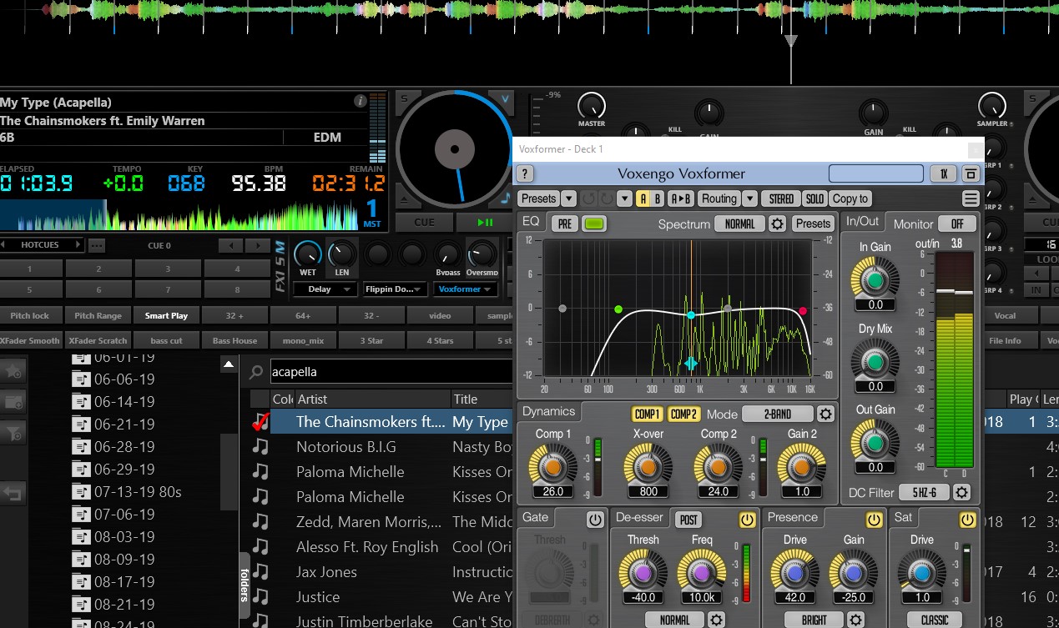The width and height of the screenshot is (1059, 628).
Task: Open the Voxformer effect slot dropdown
Action: (x=466, y=289)
